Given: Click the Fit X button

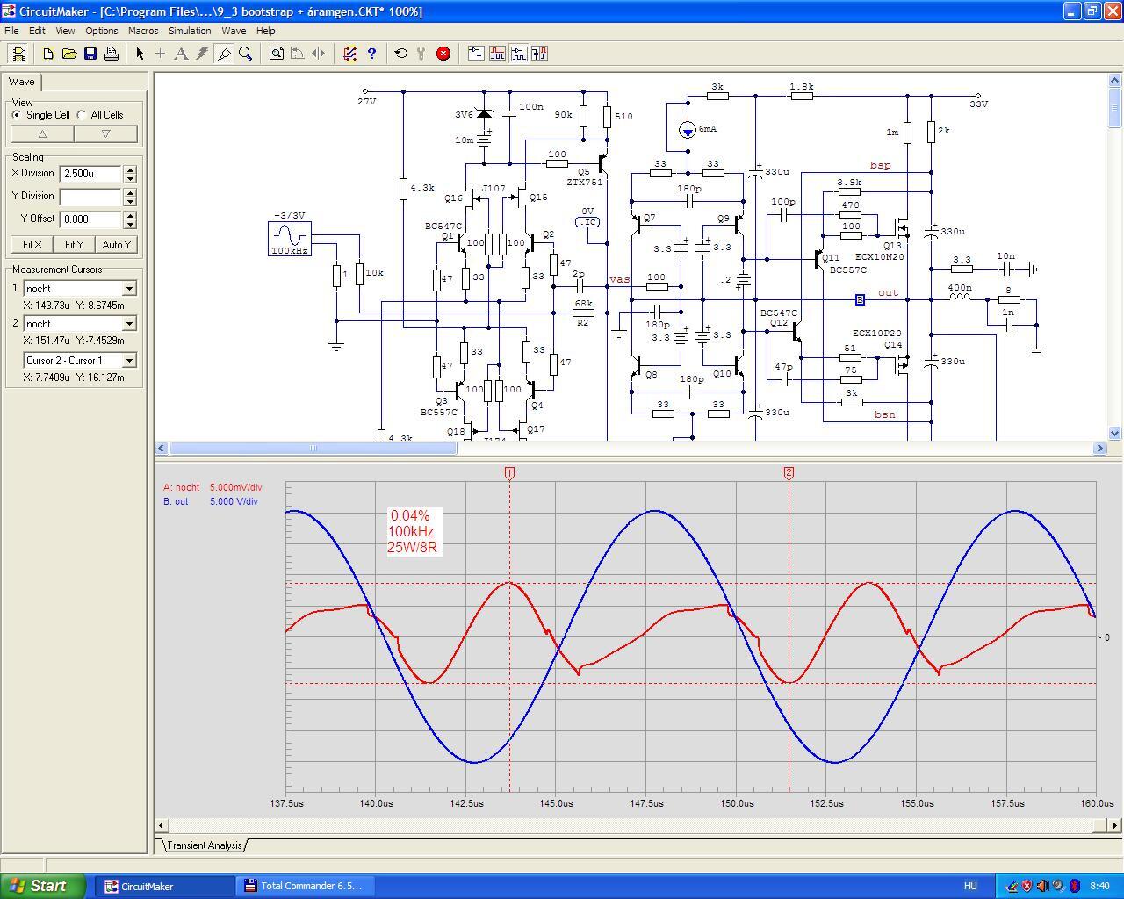Looking at the screenshot, I should [32, 245].
